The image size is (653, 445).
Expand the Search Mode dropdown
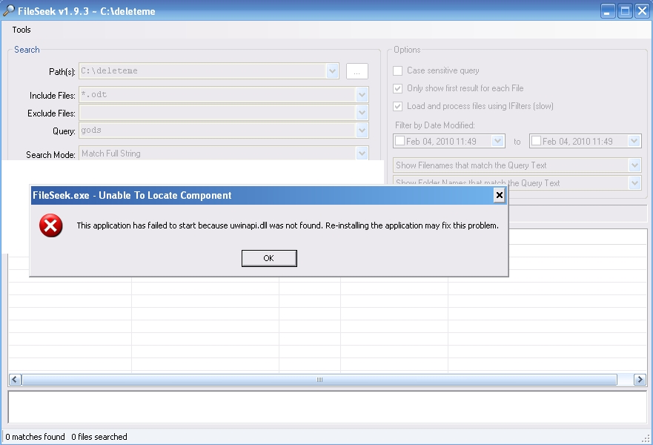pyautogui.click(x=362, y=154)
